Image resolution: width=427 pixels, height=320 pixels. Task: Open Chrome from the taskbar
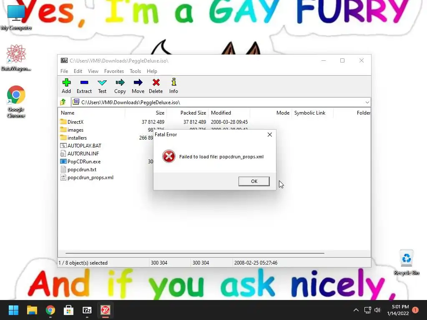(x=50, y=310)
